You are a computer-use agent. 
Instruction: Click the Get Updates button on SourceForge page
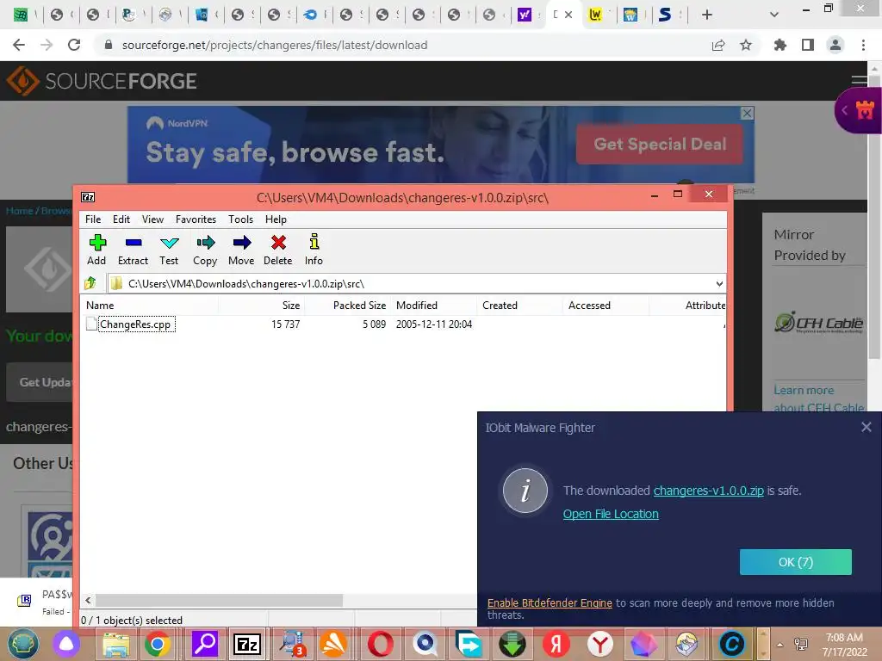tap(40, 382)
